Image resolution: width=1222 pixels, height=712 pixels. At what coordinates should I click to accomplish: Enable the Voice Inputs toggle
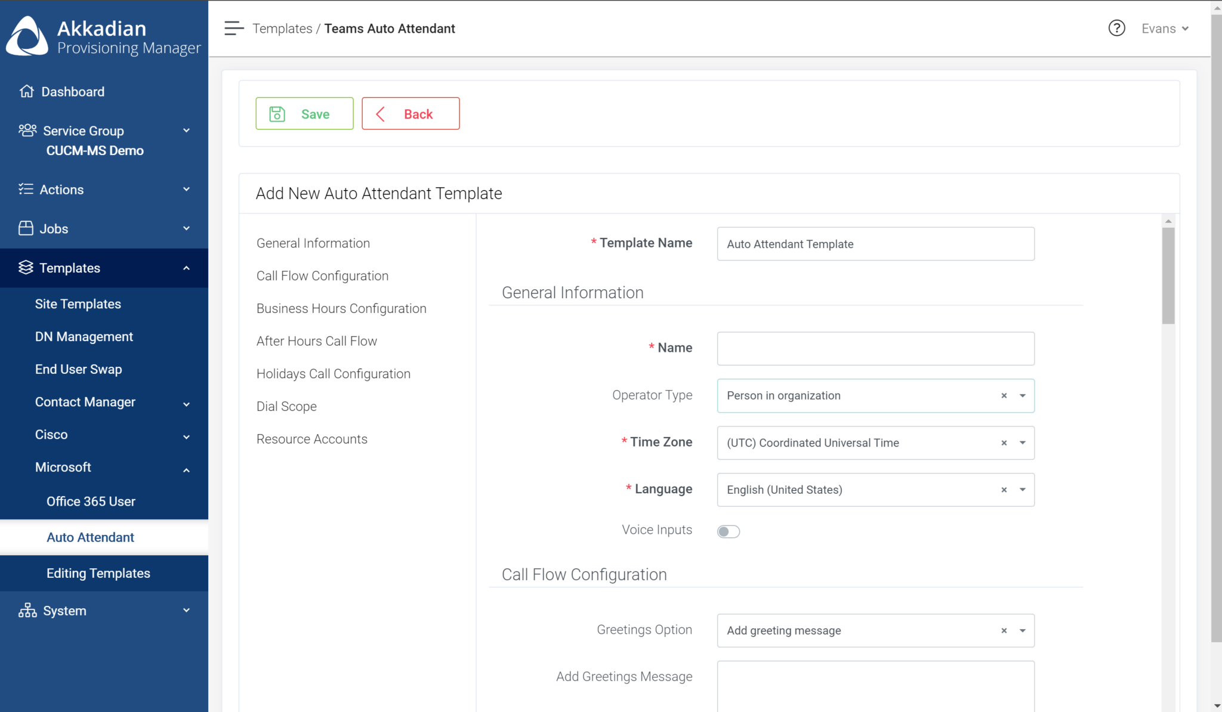(x=729, y=531)
